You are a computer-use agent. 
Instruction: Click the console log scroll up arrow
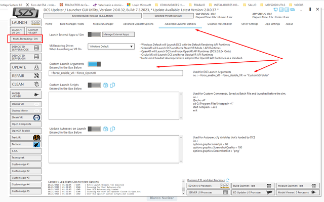183,181
